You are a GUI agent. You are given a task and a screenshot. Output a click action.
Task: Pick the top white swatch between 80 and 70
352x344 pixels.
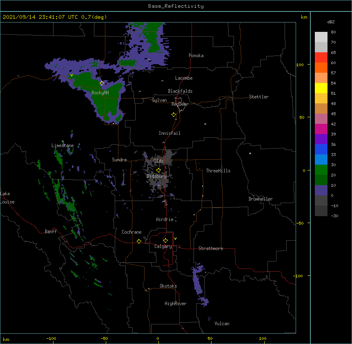coord(321,37)
